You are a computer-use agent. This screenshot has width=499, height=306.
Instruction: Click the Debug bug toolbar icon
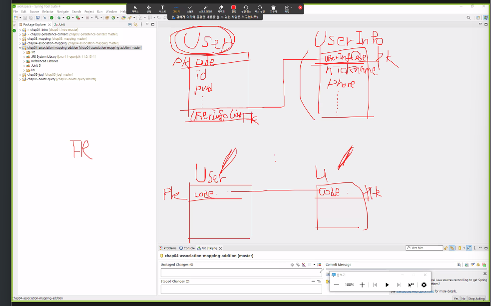(59, 18)
